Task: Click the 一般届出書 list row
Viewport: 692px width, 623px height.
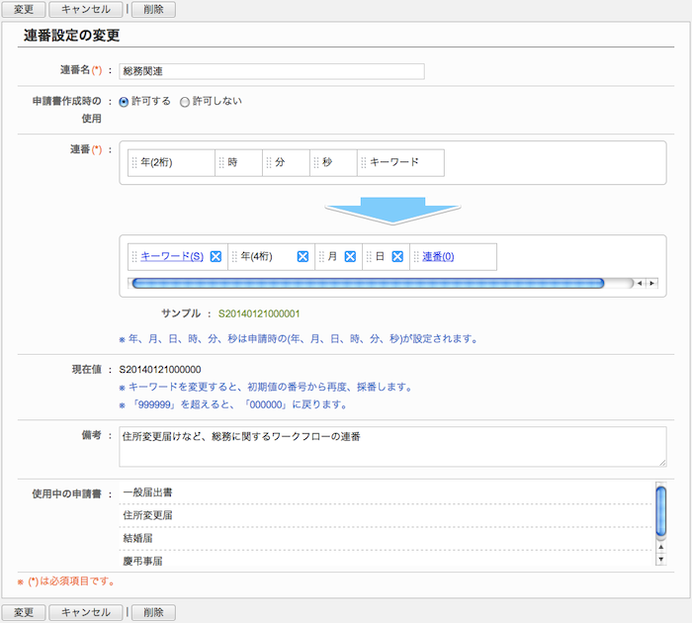Action: (386, 492)
